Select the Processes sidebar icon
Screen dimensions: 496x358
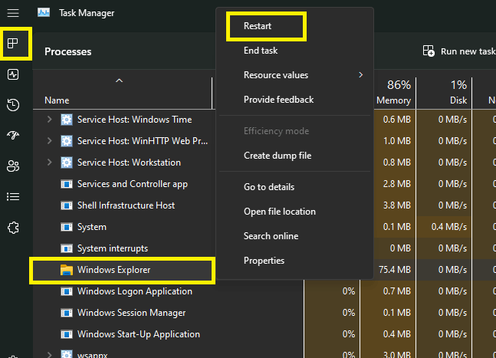point(13,44)
